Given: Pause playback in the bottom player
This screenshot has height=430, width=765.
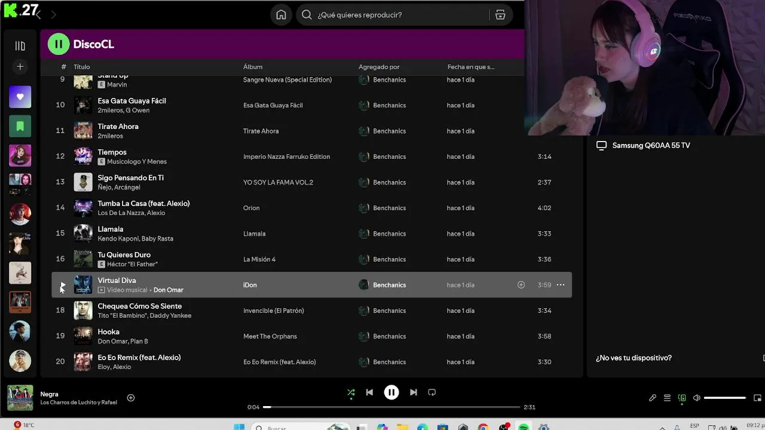Looking at the screenshot, I should click(391, 392).
